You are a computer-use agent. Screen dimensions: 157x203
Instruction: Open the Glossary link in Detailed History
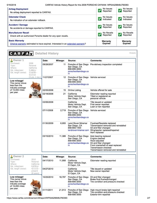point(132,53)
